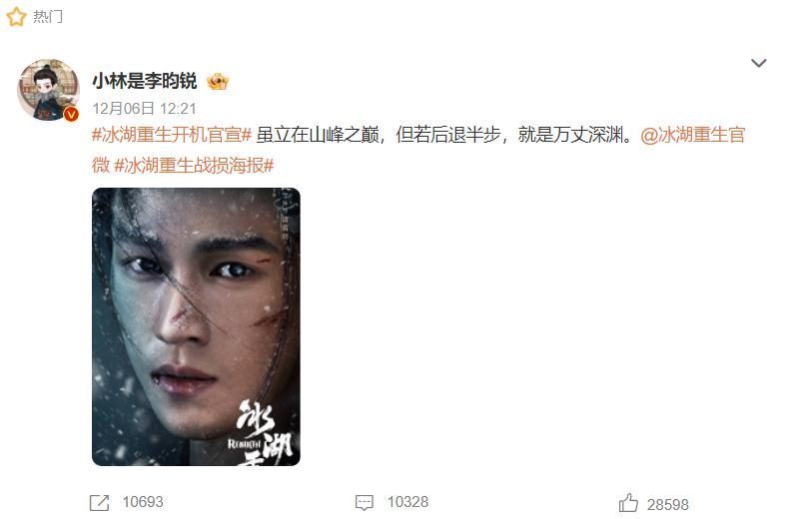Open hashtag #冰湖重生开机官宣#
786x519 pixels.
[x=172, y=136]
